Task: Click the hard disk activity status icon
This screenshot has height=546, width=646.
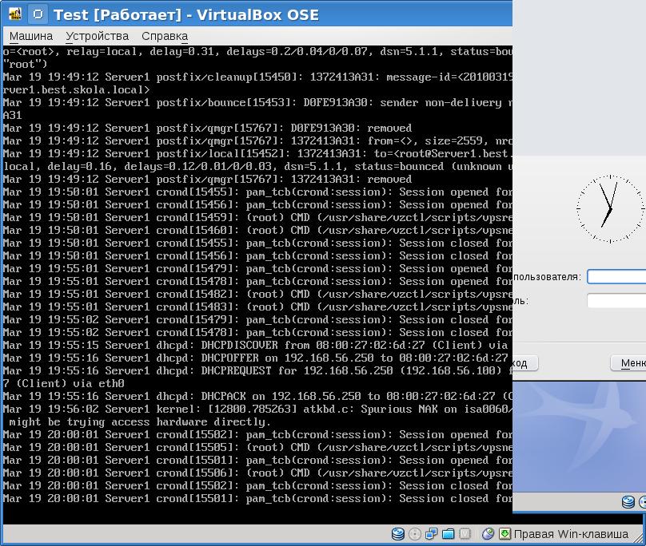Action: (397, 534)
